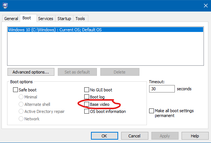The width and height of the screenshot is (211, 143).
Task: Tick the Base video checkbox
Action: 86,104
